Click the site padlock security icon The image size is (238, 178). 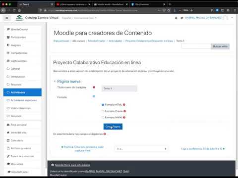click(45, 10)
